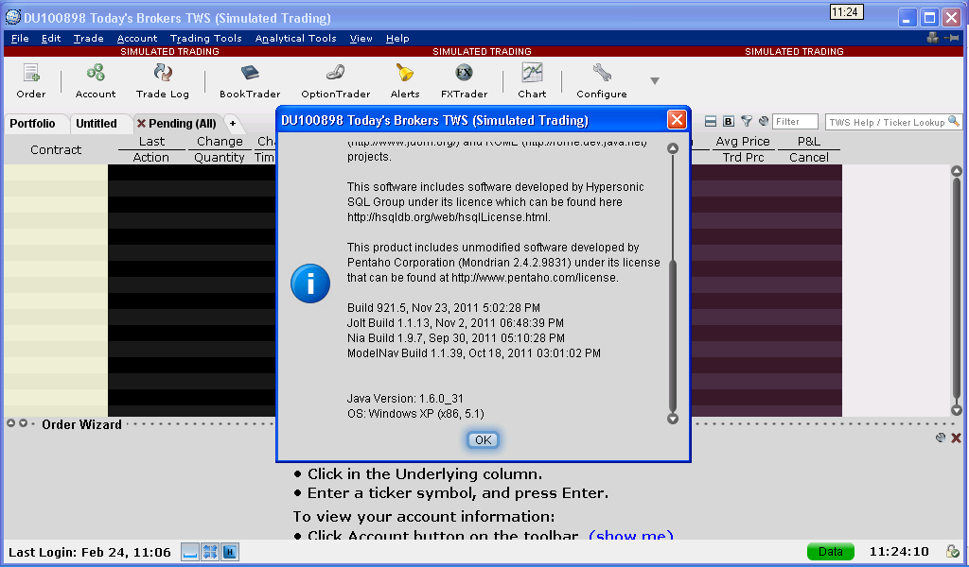
Task: Expand Order Wizard with down arrow
Action: (23, 423)
